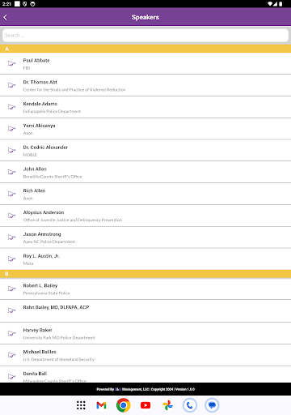Image resolution: width=291 pixels, height=415 pixels.
Task: Open the Phone app in dock
Action: pos(190,405)
